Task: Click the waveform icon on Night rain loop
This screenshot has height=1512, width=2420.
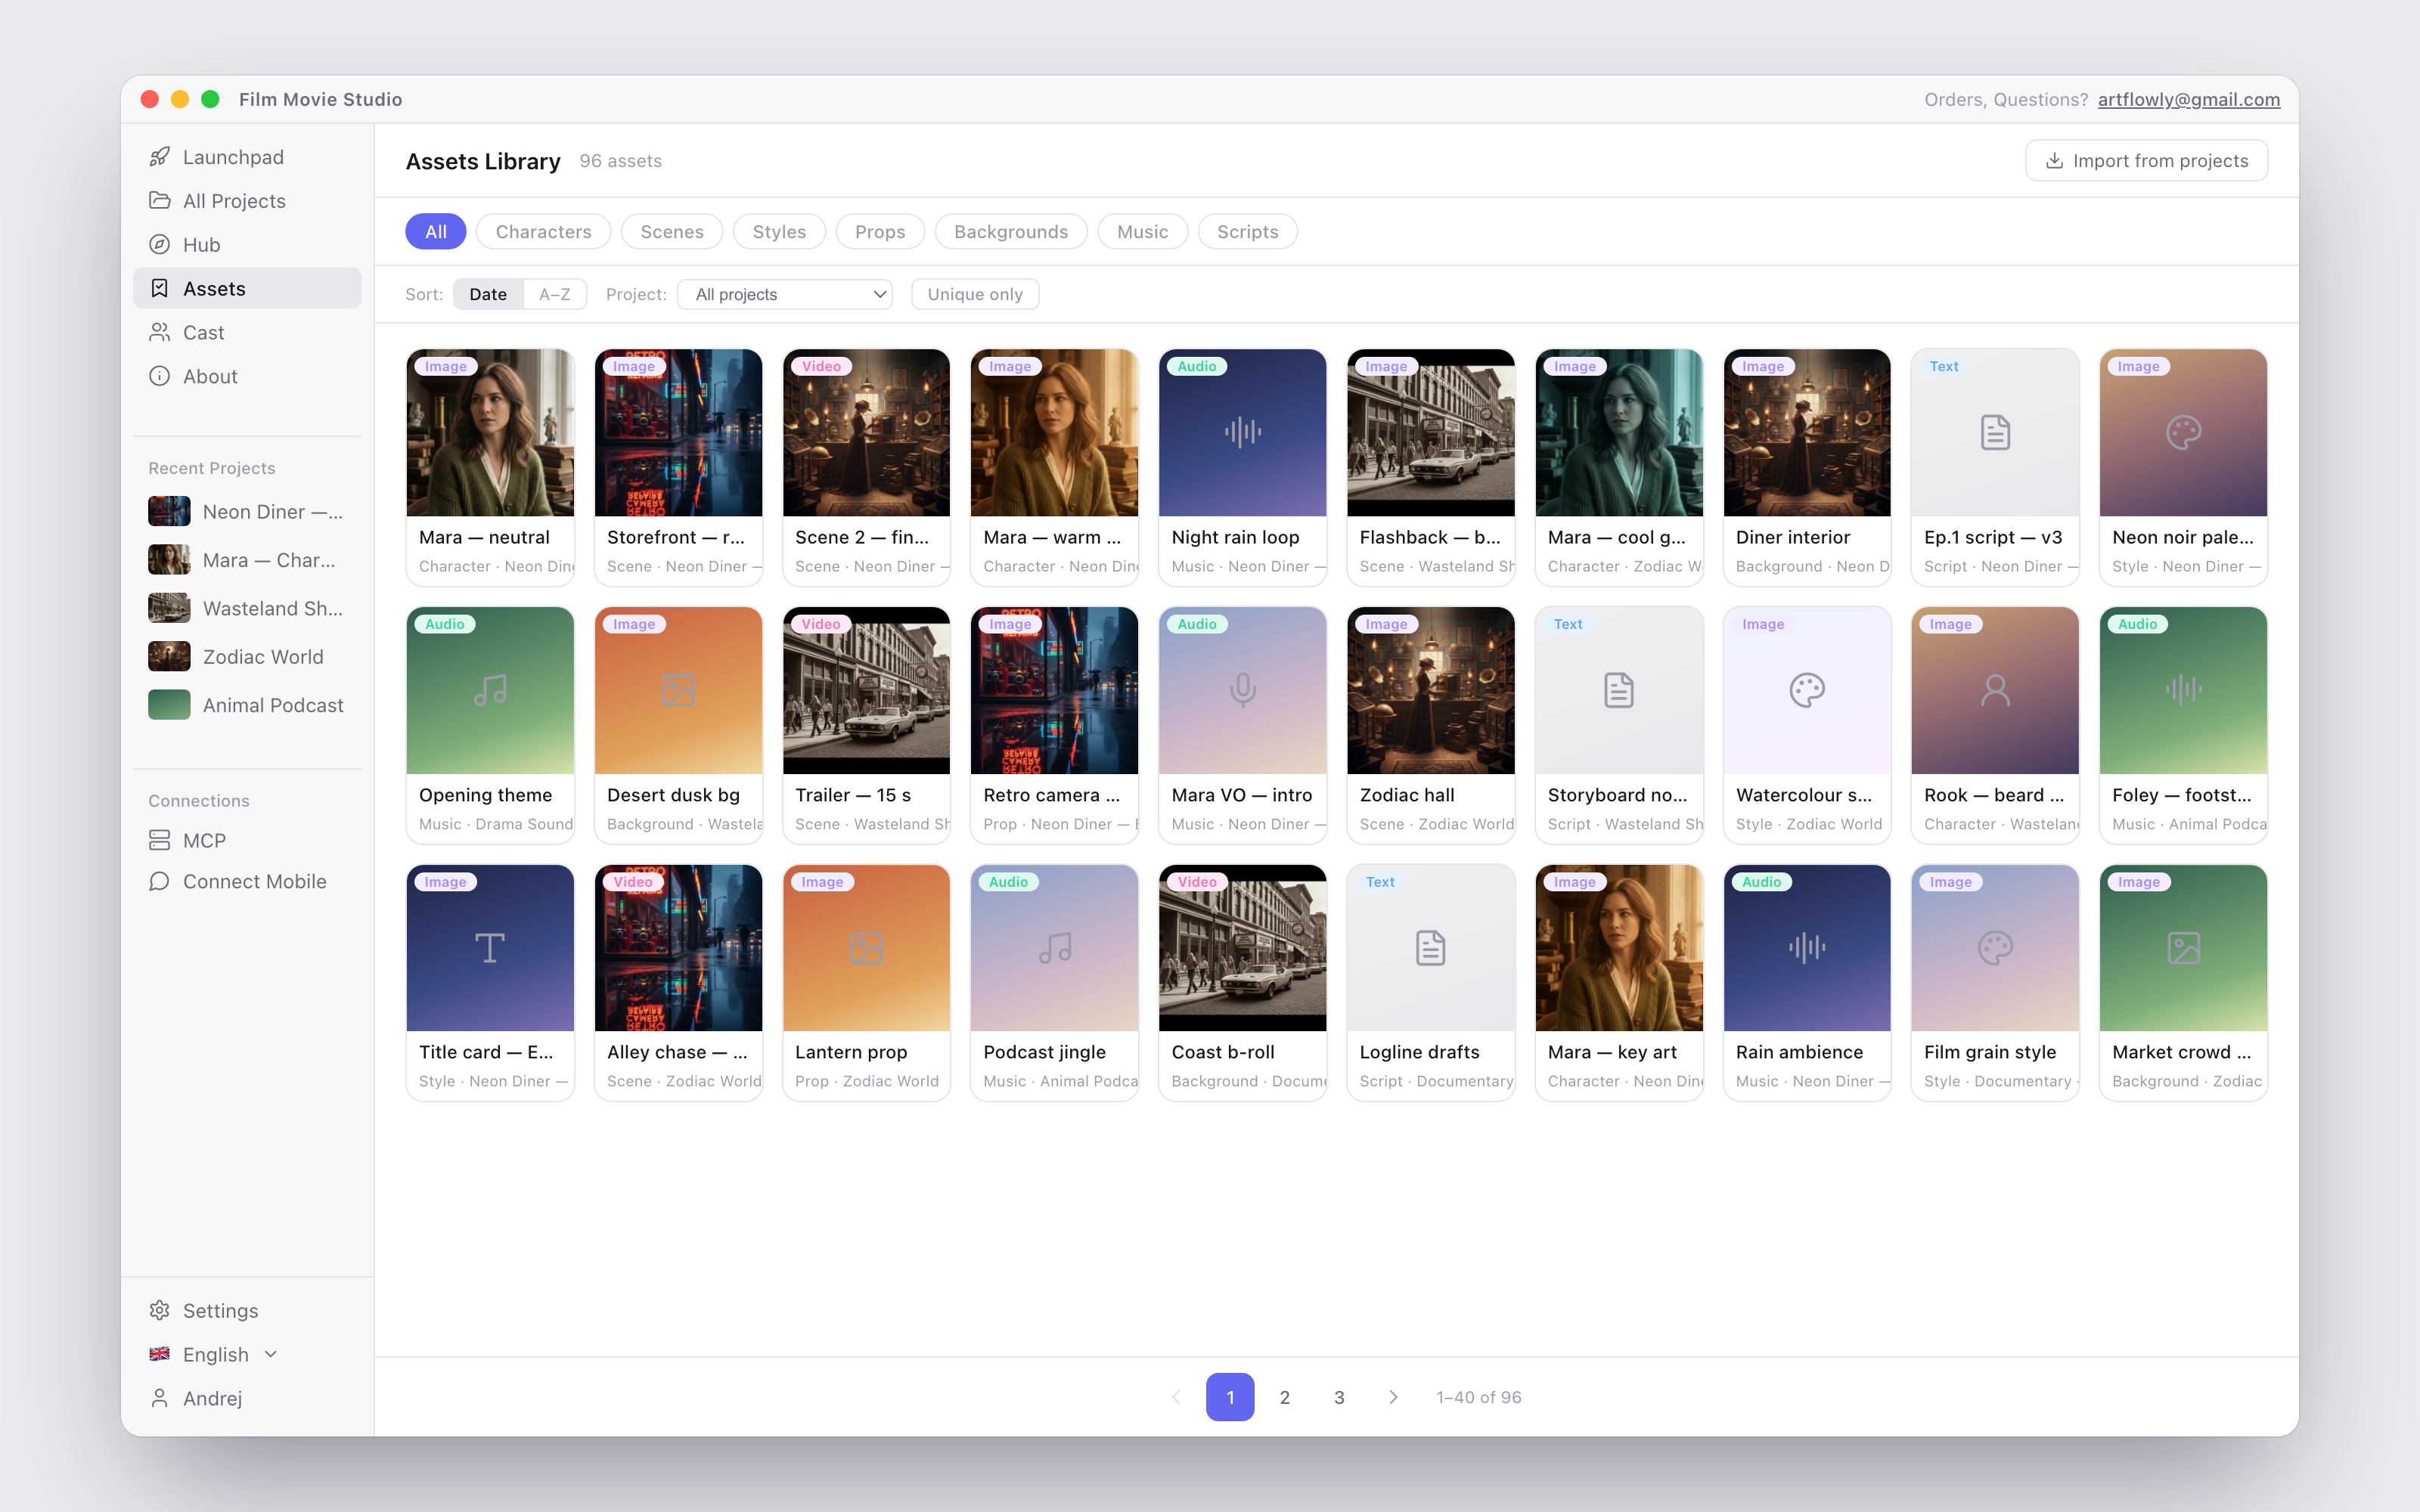Action: (x=1242, y=432)
